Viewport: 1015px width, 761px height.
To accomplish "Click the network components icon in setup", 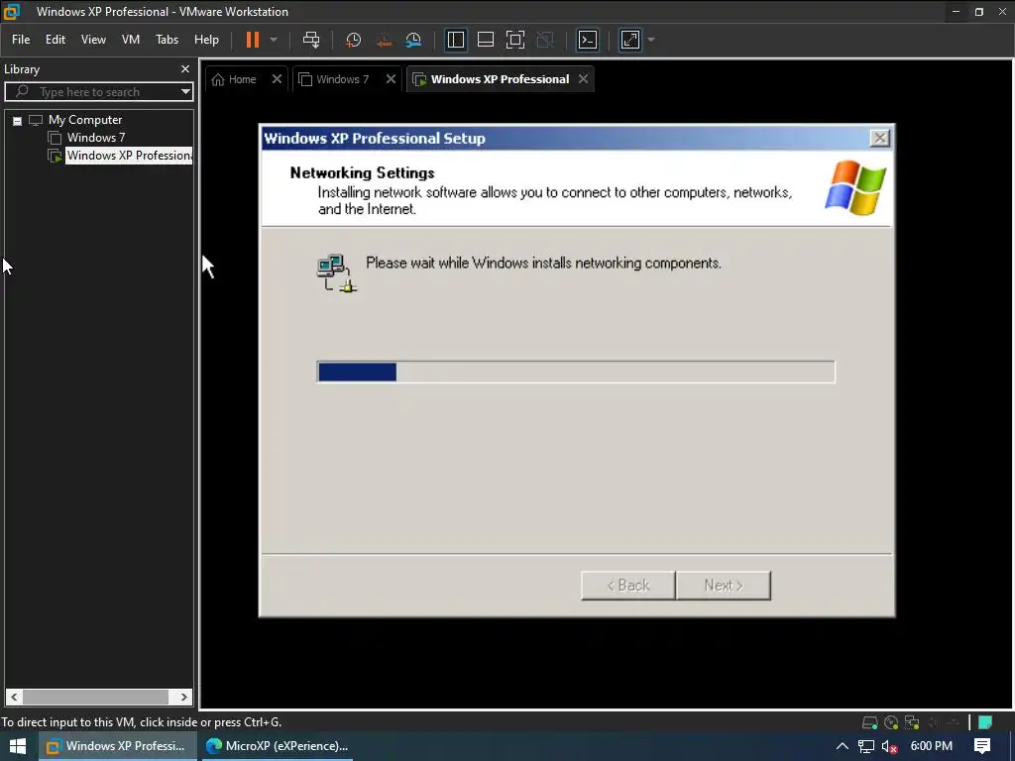I will pyautogui.click(x=337, y=272).
